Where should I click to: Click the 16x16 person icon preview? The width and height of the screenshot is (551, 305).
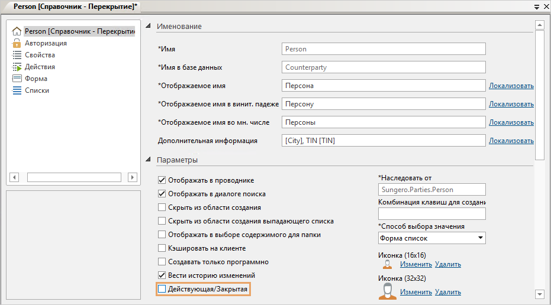point(388,264)
